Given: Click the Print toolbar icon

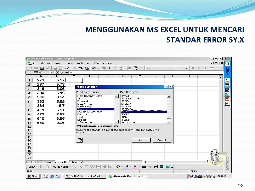Looking at the screenshot, I should [x=55, y=68].
